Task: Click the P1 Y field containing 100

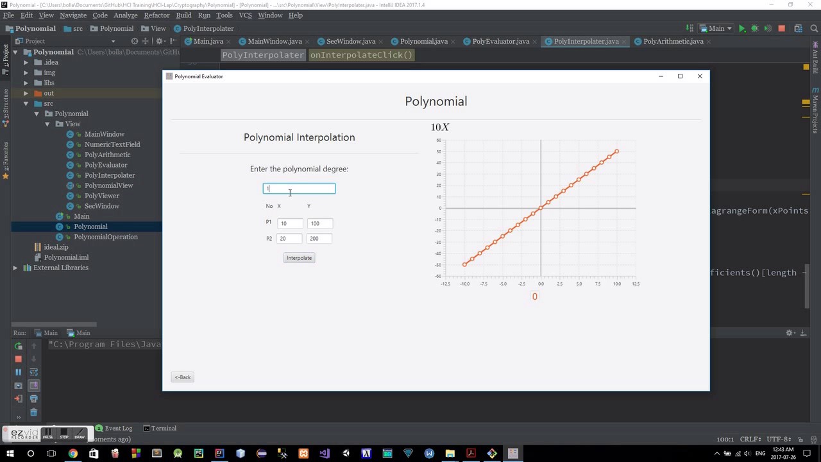Action: click(x=319, y=223)
